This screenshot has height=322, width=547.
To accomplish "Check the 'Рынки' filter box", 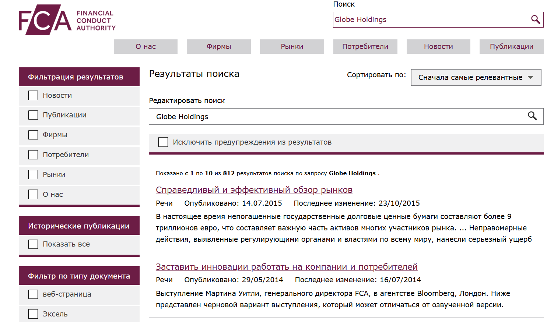I will 33,174.
